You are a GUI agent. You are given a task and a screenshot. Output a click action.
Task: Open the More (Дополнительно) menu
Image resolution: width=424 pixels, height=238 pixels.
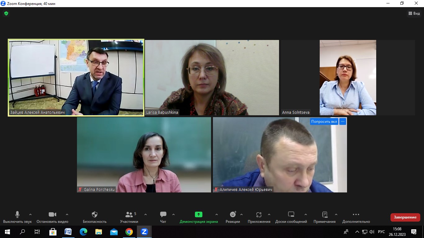[x=356, y=217]
